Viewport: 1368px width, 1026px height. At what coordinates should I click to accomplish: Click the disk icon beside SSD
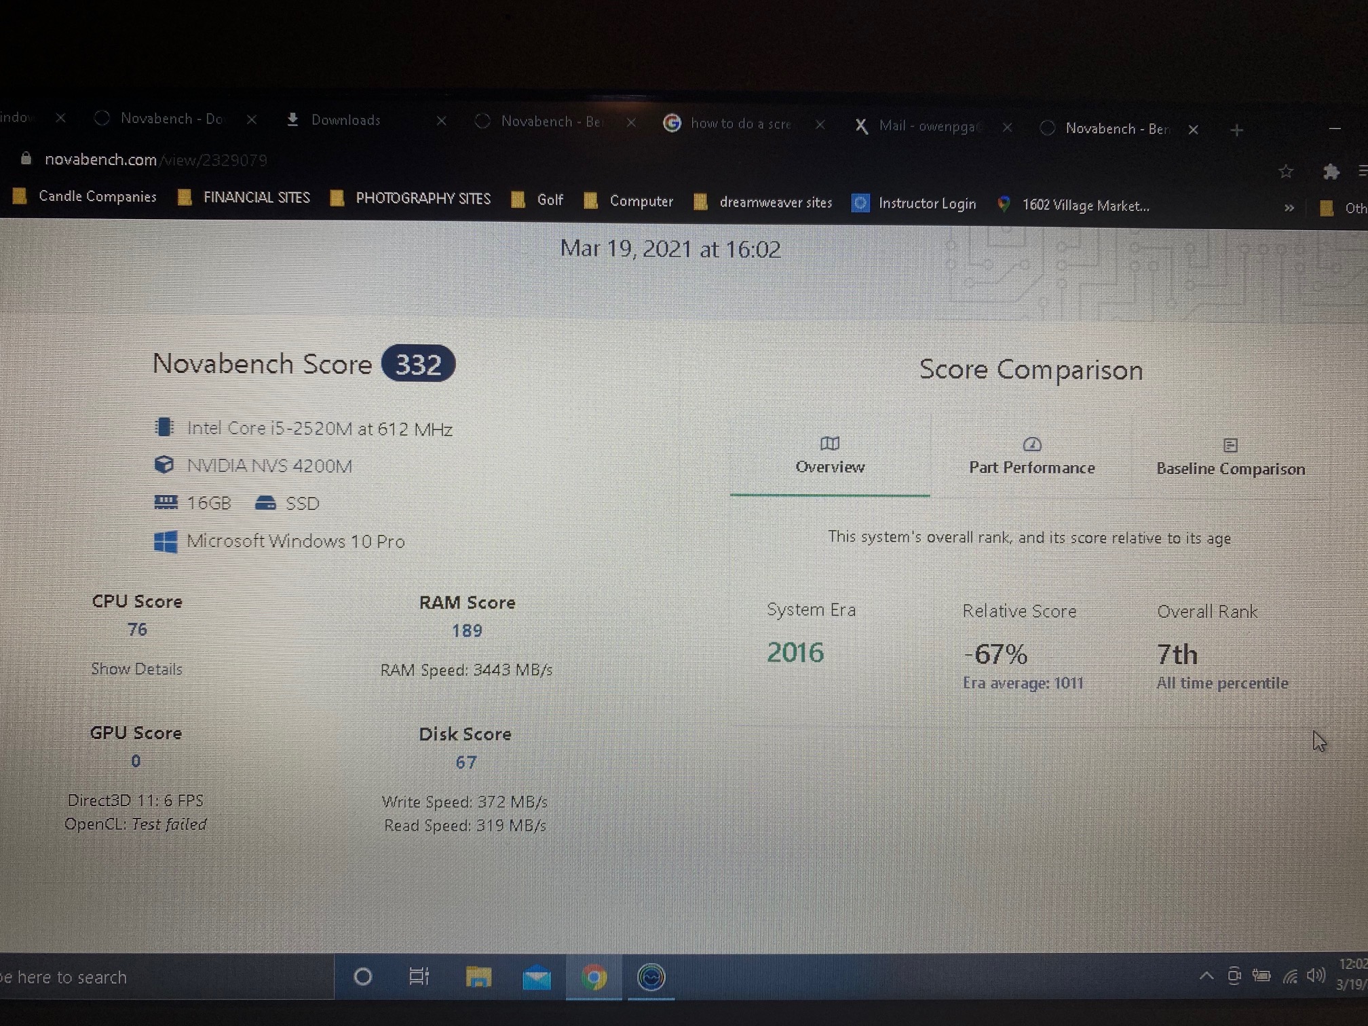pos(265,503)
